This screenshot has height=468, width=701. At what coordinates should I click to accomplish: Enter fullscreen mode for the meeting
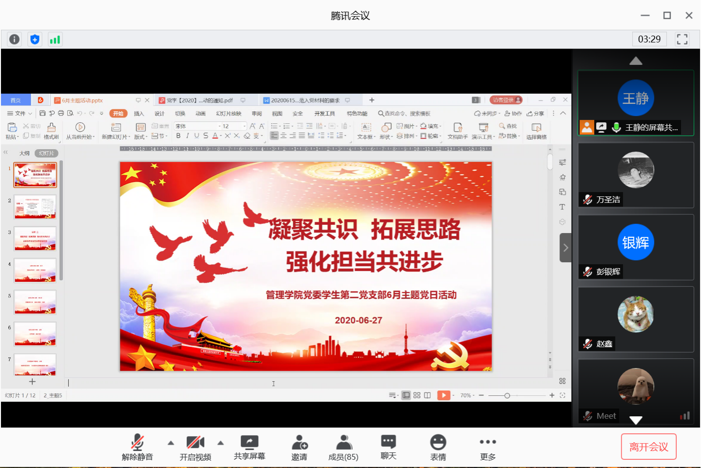(x=682, y=39)
